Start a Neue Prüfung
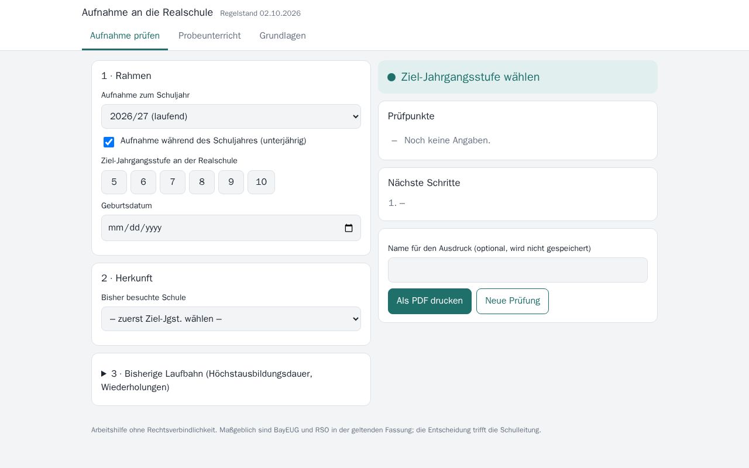 click(x=513, y=301)
